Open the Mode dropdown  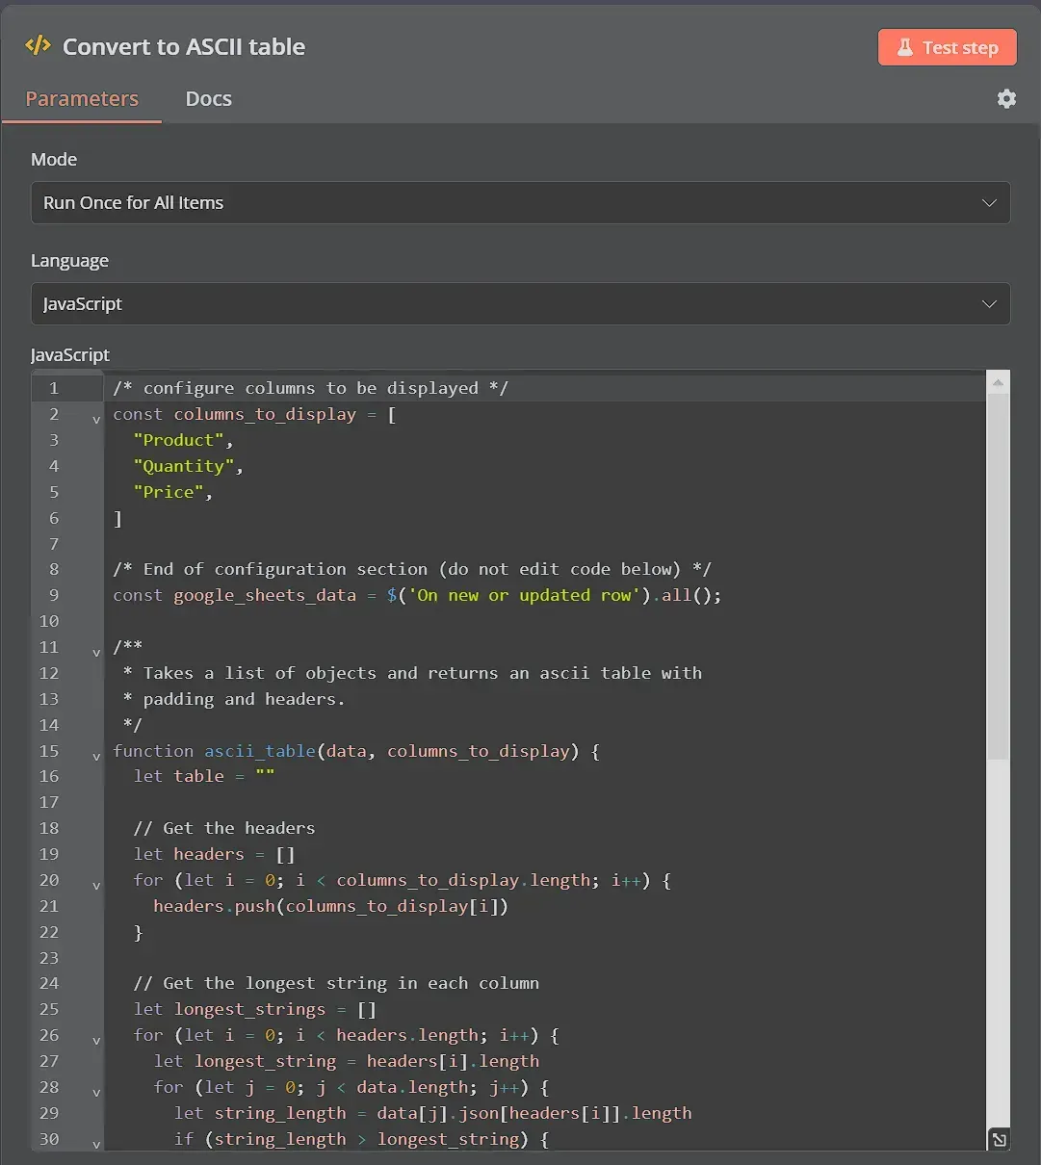pos(520,203)
